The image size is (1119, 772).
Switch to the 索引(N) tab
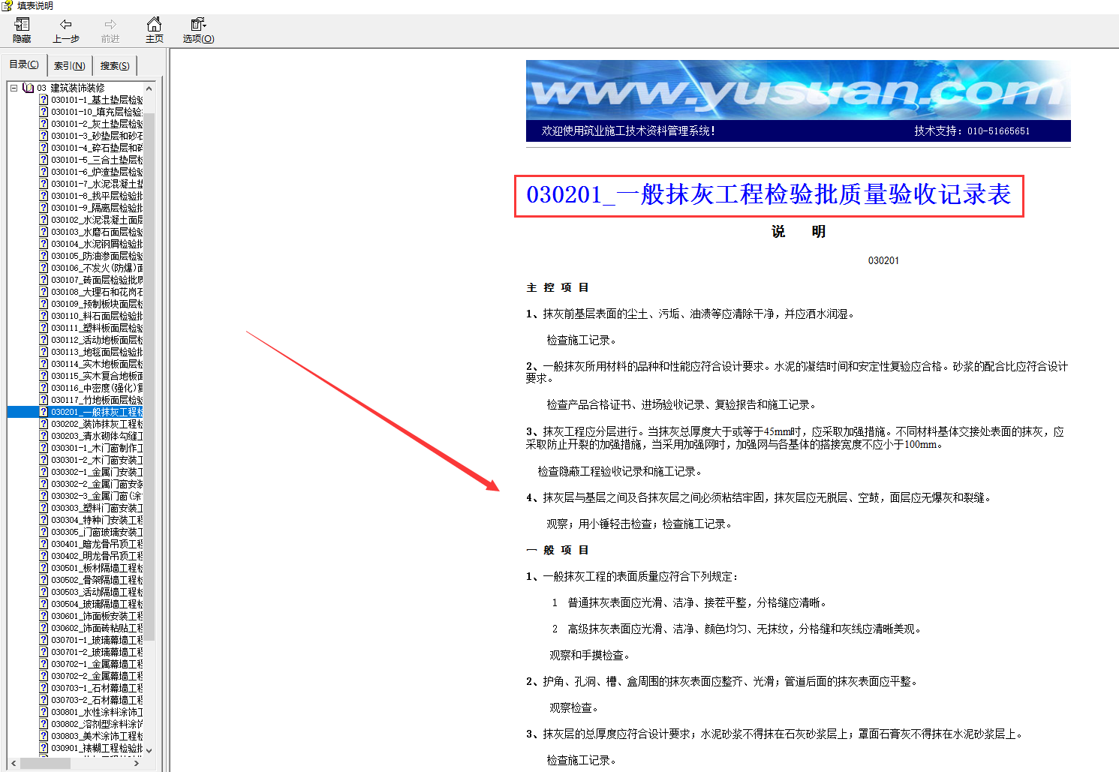tap(69, 66)
